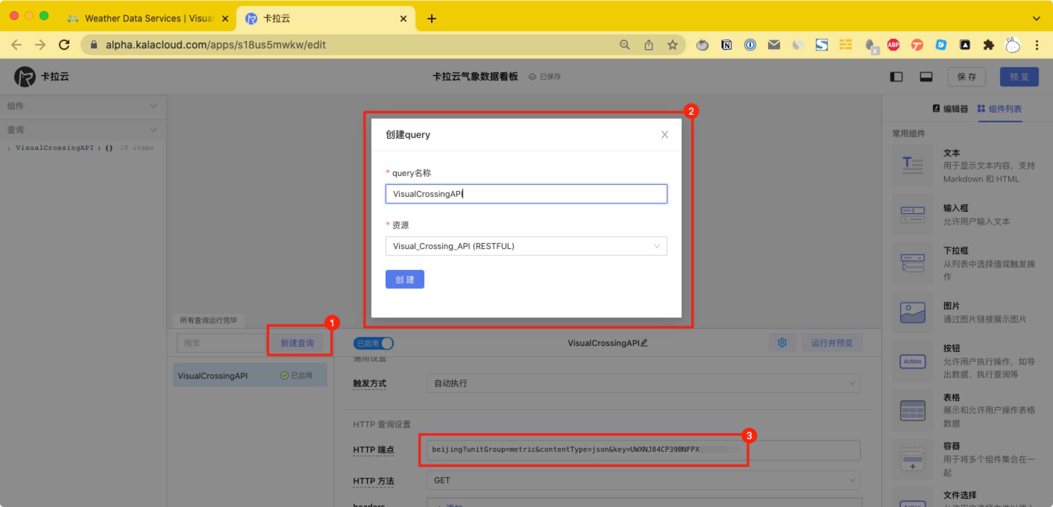Image resolution: width=1053 pixels, height=507 pixels.
Task: Select the 文本 text component icon
Action: (x=912, y=166)
